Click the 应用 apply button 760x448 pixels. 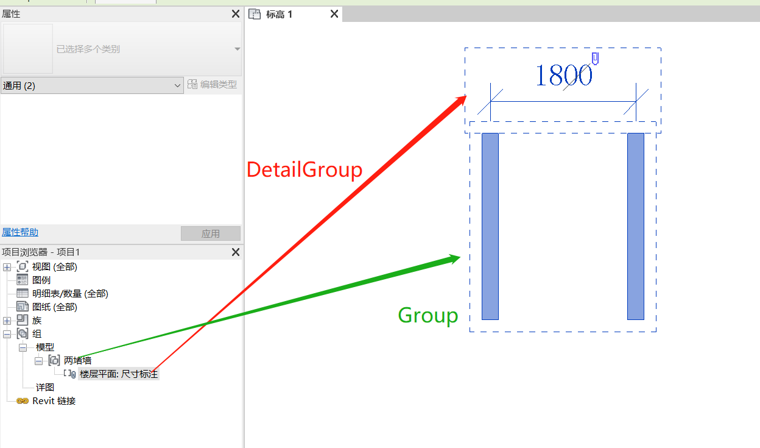(211, 233)
